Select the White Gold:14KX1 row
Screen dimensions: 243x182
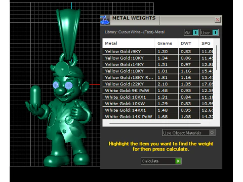click(157, 110)
